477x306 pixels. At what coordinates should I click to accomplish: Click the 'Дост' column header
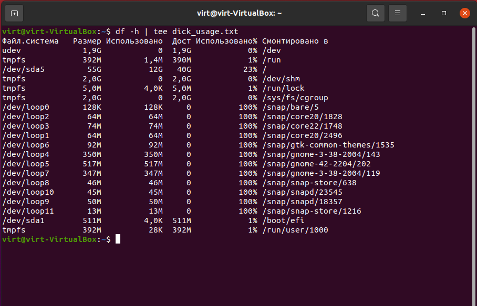coord(182,41)
